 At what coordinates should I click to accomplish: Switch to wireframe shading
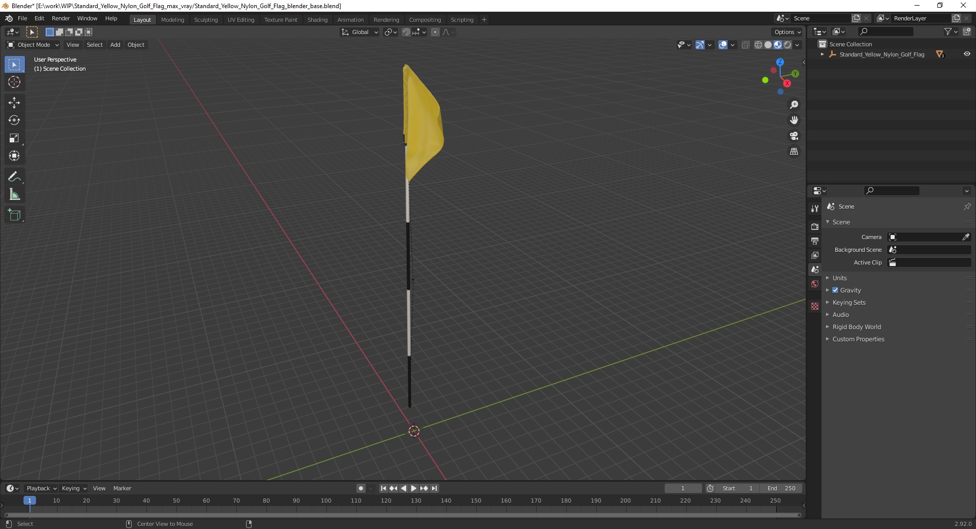[758, 45]
